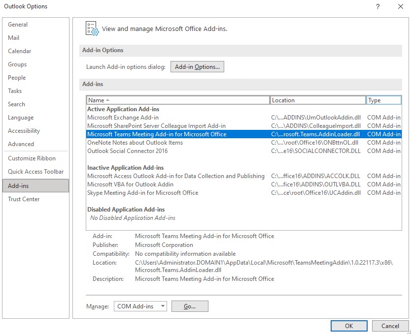The width and height of the screenshot is (411, 334).
Task: Select Microsoft Exchange Add-in row
Action: click(244, 118)
